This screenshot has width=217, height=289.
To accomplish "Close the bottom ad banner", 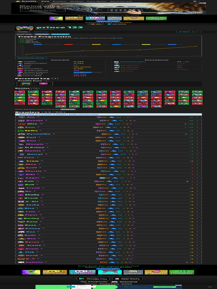I will click(x=210, y=287).
